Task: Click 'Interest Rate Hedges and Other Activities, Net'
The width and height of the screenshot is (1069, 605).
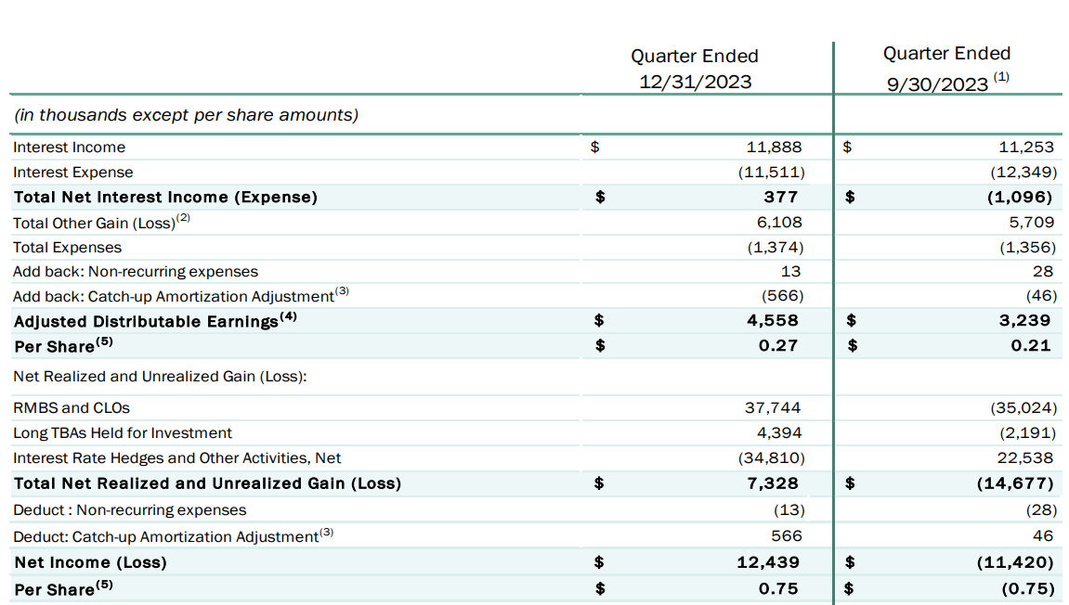Action: coord(177,458)
